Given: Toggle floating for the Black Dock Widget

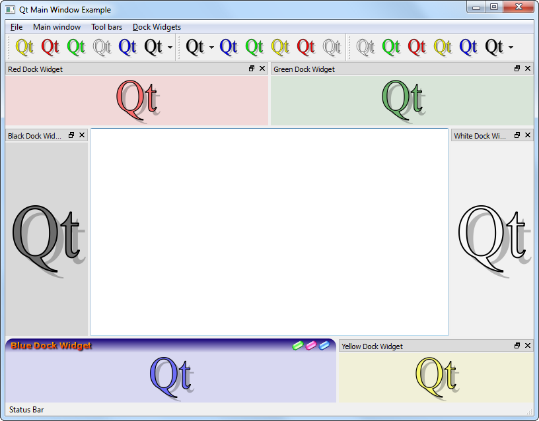Looking at the screenshot, I should click(71, 135).
